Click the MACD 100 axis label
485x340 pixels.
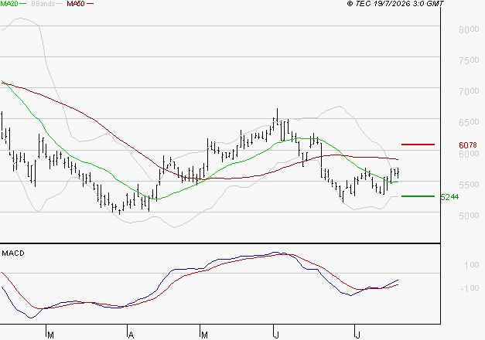click(471, 265)
